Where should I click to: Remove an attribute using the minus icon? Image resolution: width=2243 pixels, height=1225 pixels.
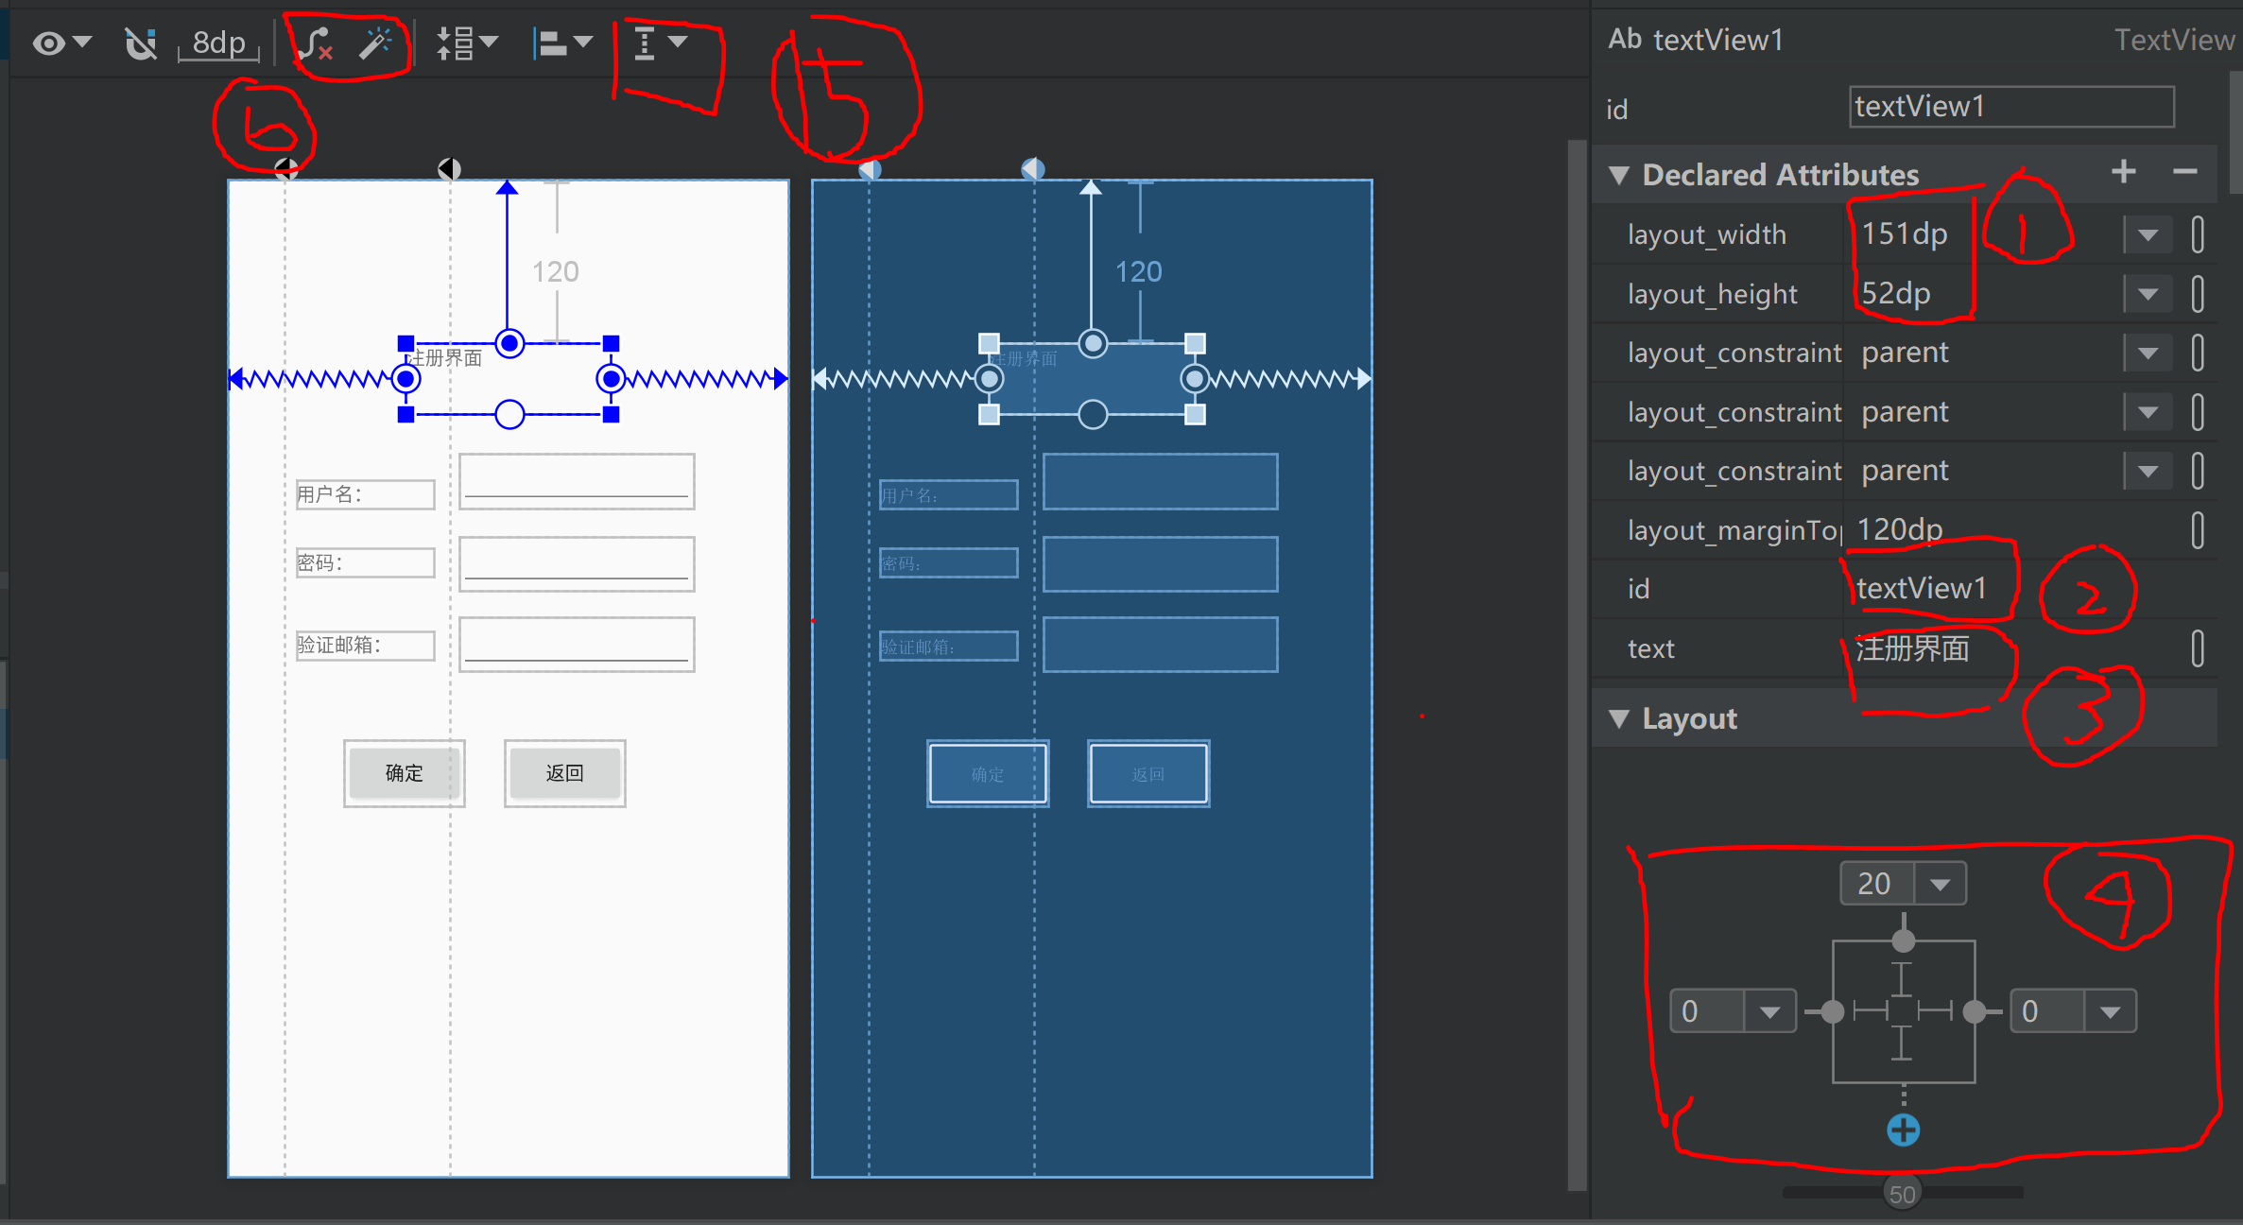click(2184, 172)
